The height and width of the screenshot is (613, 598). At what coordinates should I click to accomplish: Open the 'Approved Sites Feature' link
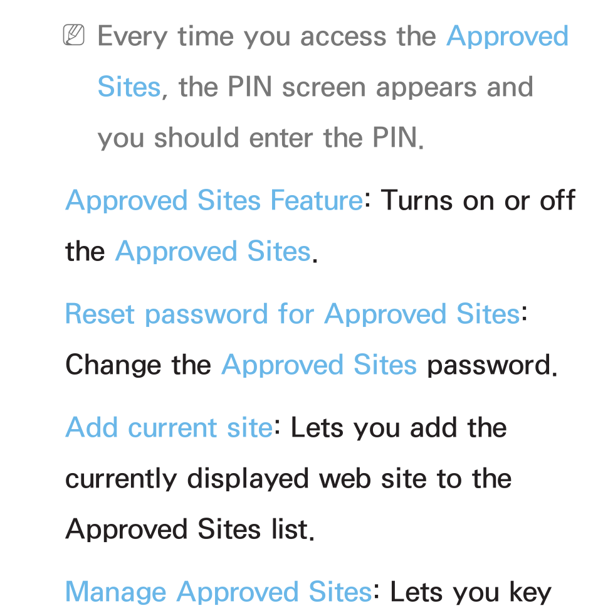214,202
